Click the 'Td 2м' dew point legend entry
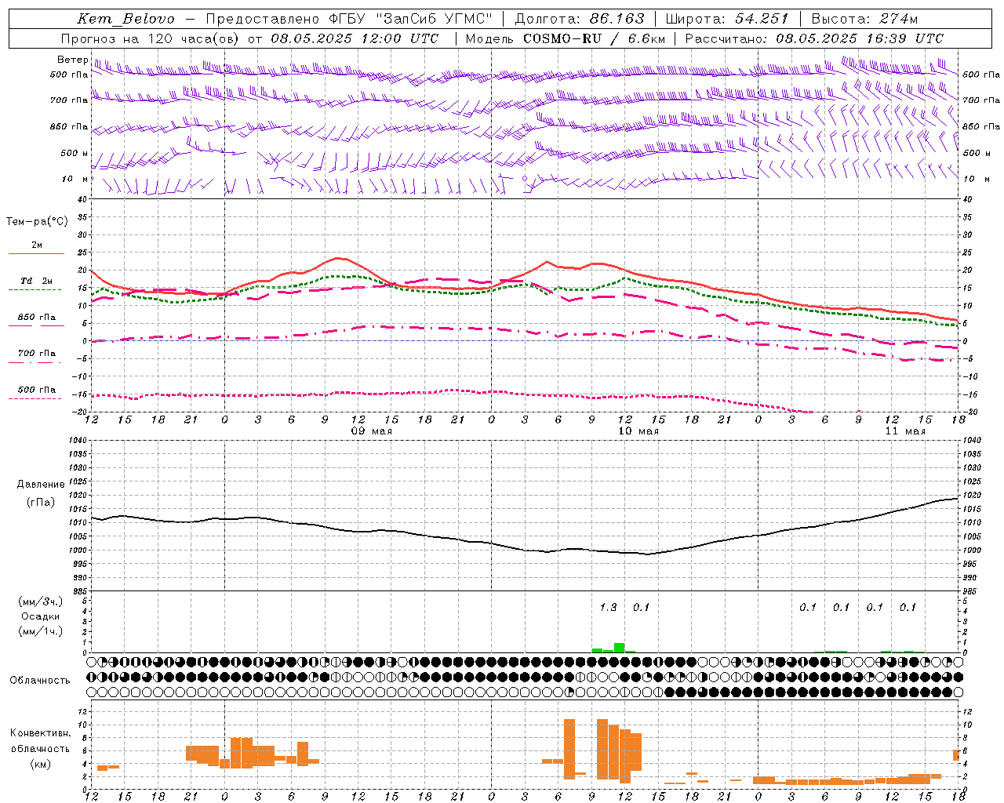This screenshot has width=1004, height=803. 37,281
